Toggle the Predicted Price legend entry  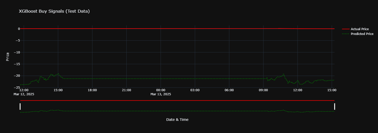tap(362, 34)
